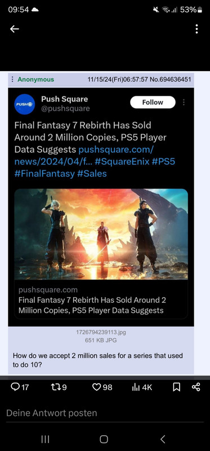210x451 pixels.
Task: Bookmark this post
Action: pyautogui.click(x=177, y=387)
